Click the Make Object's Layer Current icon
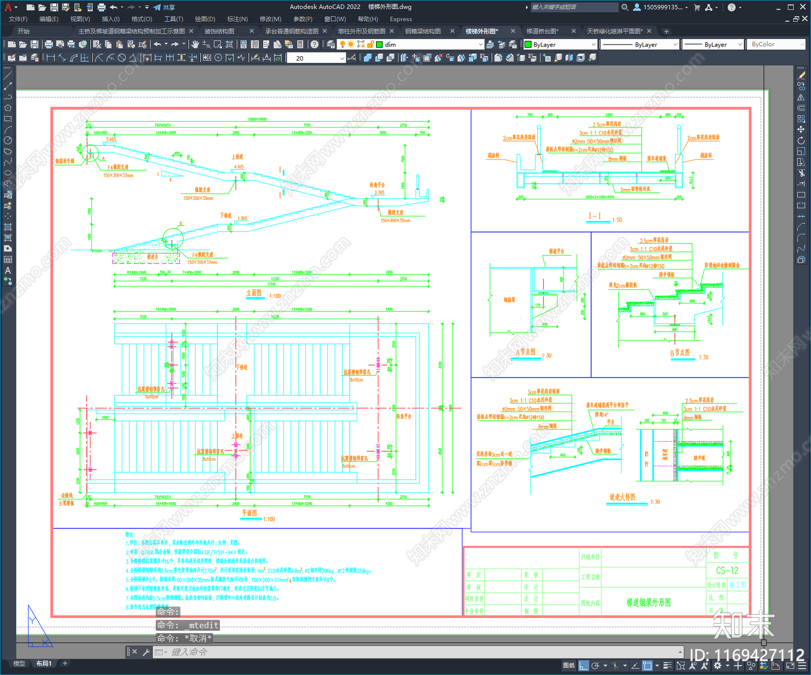 (x=490, y=45)
